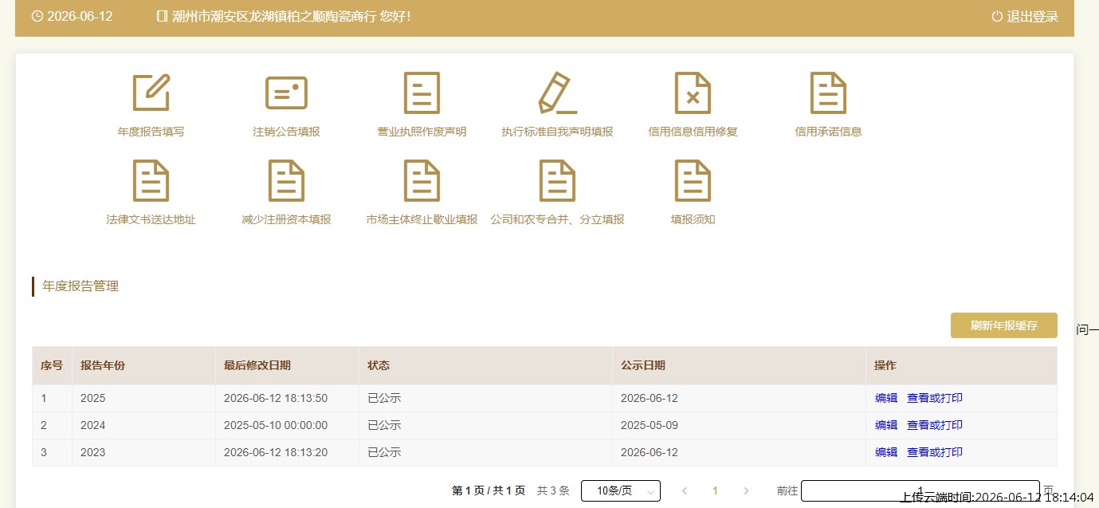Click the 序号 column header
1099x508 pixels.
pyautogui.click(x=52, y=365)
